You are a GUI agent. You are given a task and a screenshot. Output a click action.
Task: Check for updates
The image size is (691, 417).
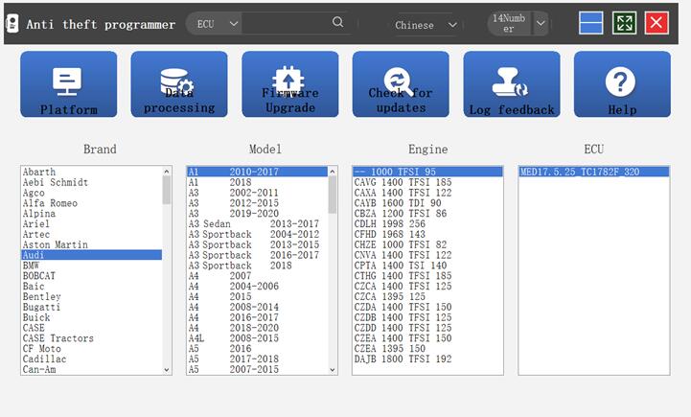coord(401,84)
